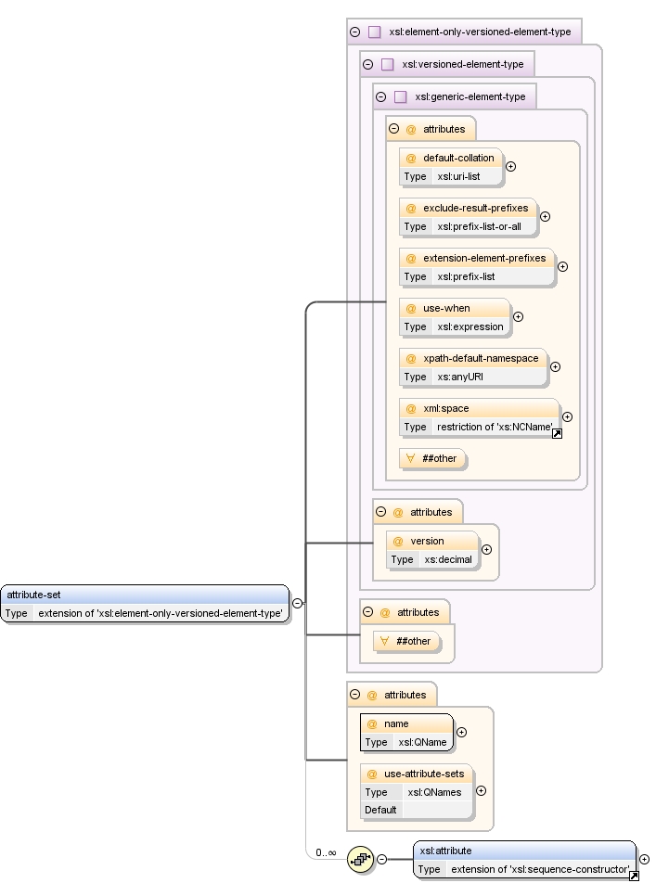Select the extension-element-prefixes attribute name
Image resolution: width=656 pixels, height=883 pixels.
[x=484, y=259]
